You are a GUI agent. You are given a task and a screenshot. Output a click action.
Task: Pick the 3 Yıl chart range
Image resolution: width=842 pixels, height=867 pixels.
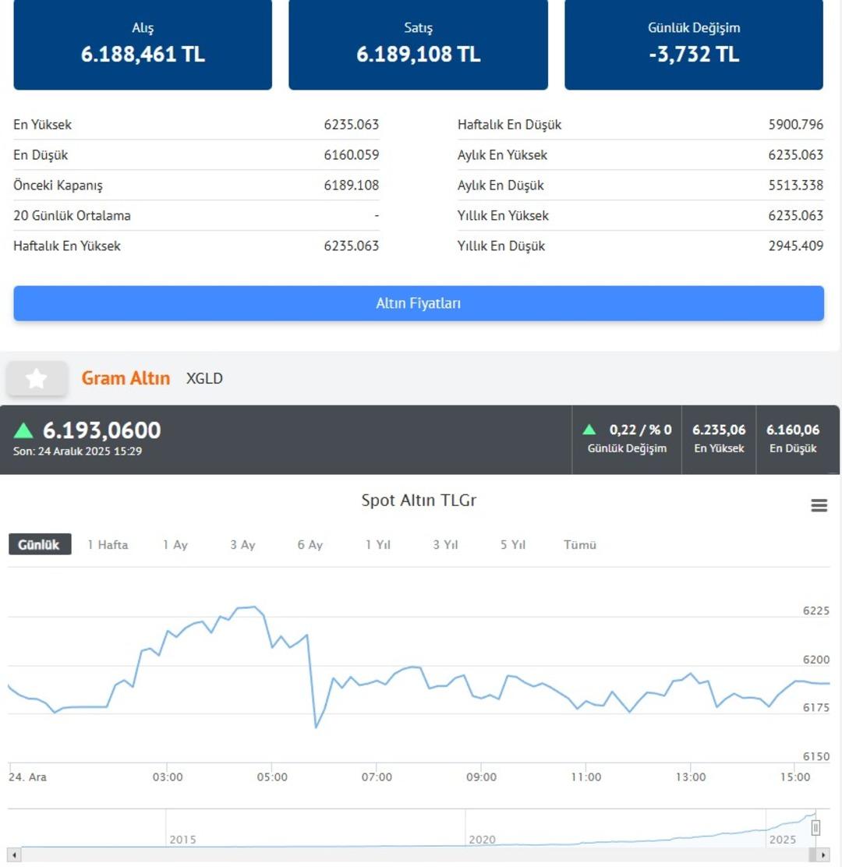[445, 545]
